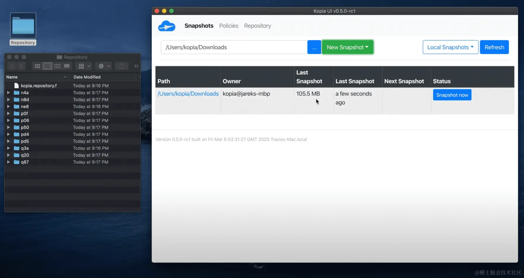Click the p50 folder icon
Viewport: 524px width, 278px height.
pyautogui.click(x=16, y=127)
